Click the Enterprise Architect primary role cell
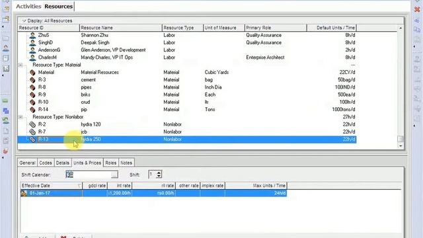The image size is (423, 238). pyautogui.click(x=265, y=58)
